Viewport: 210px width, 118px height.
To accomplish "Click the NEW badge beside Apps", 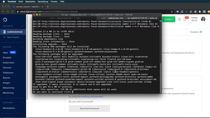I will click(13, 52).
